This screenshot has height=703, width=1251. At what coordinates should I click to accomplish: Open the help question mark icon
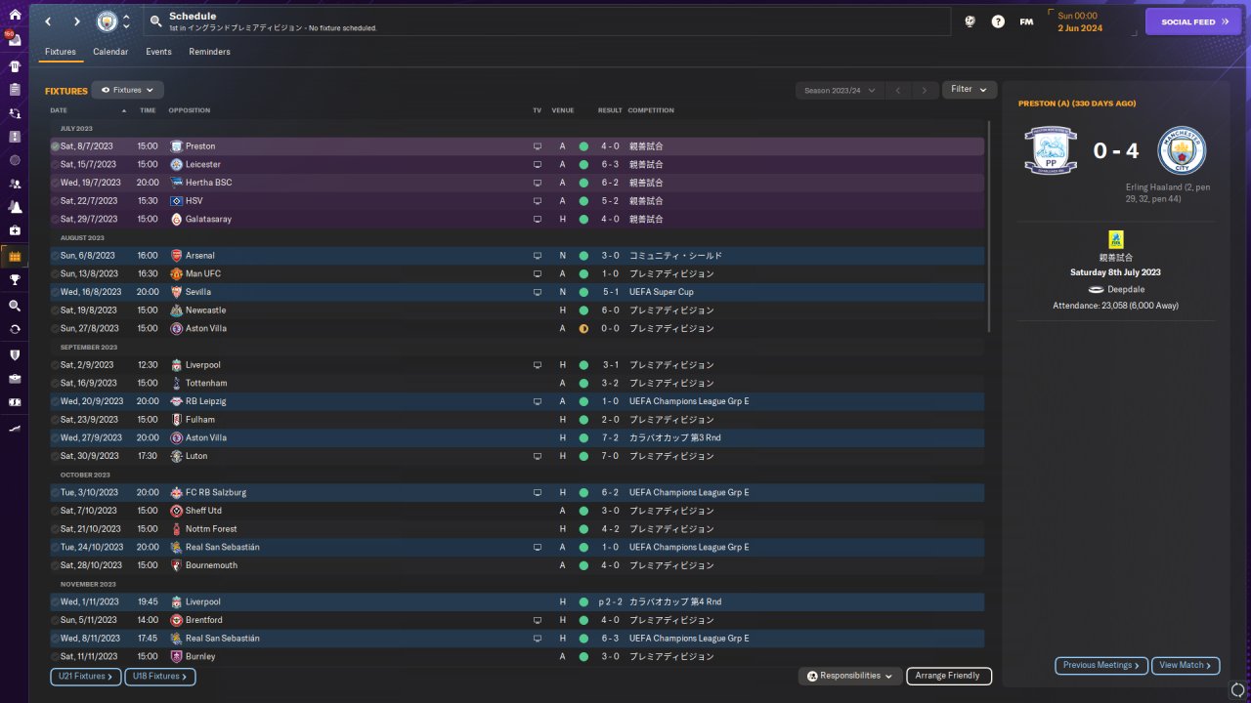click(998, 21)
